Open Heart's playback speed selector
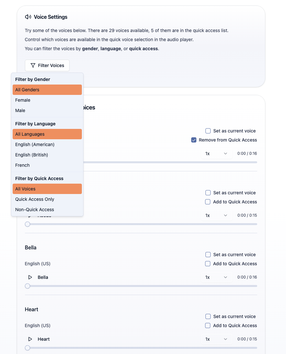Screen dimensions: 286x354 pyautogui.click(x=217, y=339)
